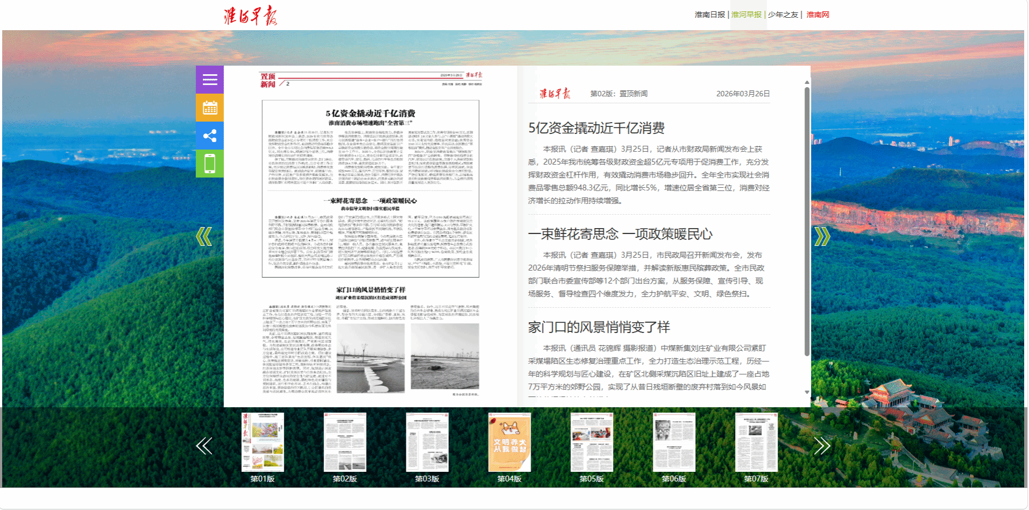Open article 5亿资金撬动近千亿消费

pyautogui.click(x=596, y=128)
